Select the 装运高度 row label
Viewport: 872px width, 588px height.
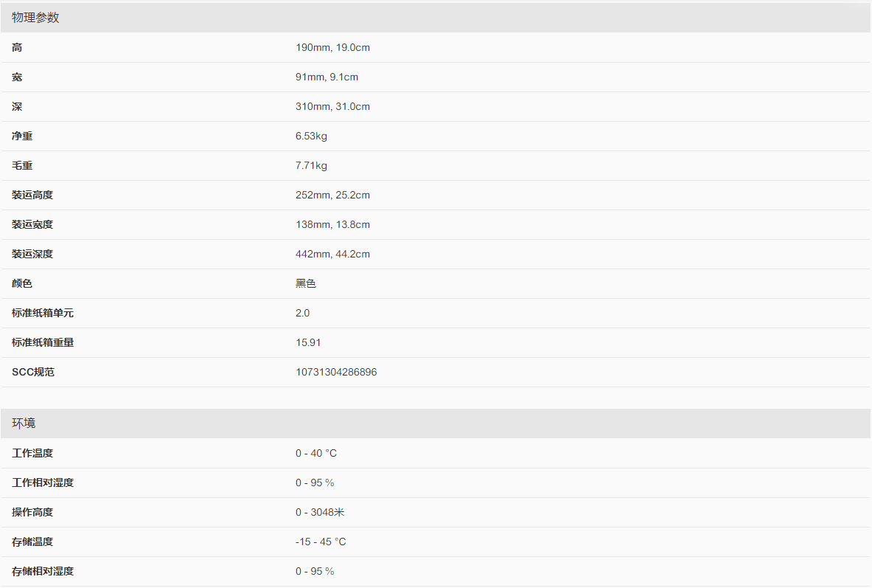coord(32,196)
